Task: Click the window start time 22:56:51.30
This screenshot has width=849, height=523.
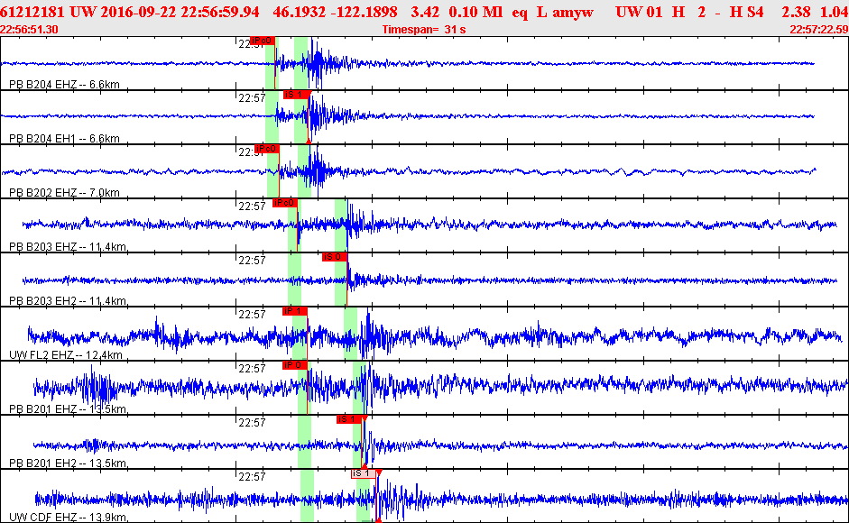Action: pos(29,29)
